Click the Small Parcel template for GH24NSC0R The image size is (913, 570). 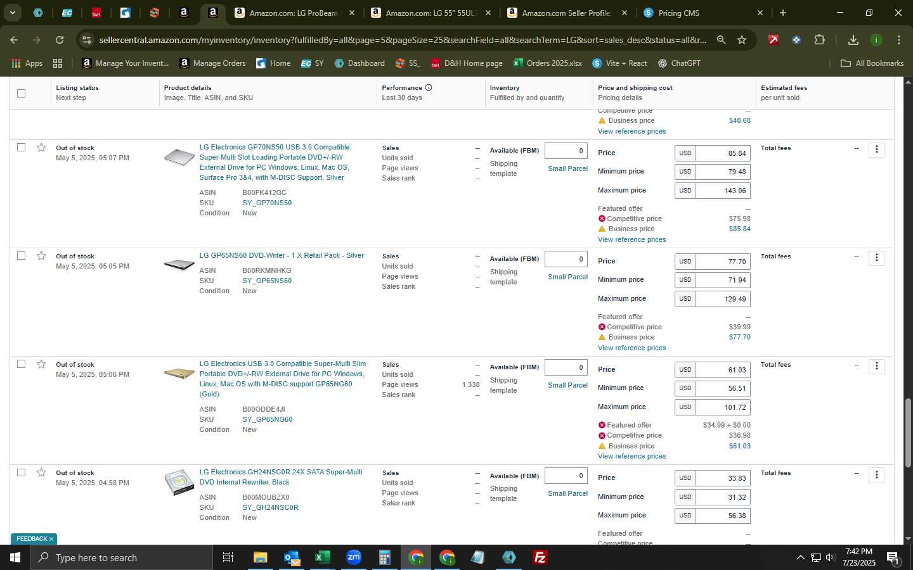click(567, 493)
